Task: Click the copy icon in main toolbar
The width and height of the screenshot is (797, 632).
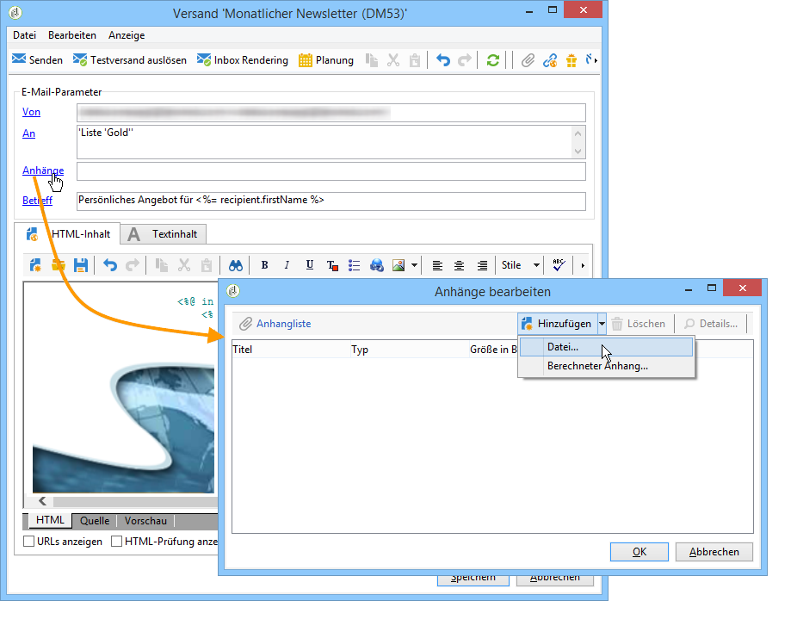Action: point(372,60)
